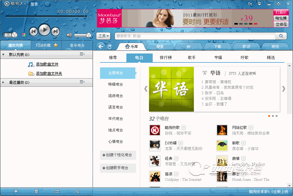This screenshot has height=196, width=293.
Task: Play the 摇滚 station
Action: click(x=176, y=174)
